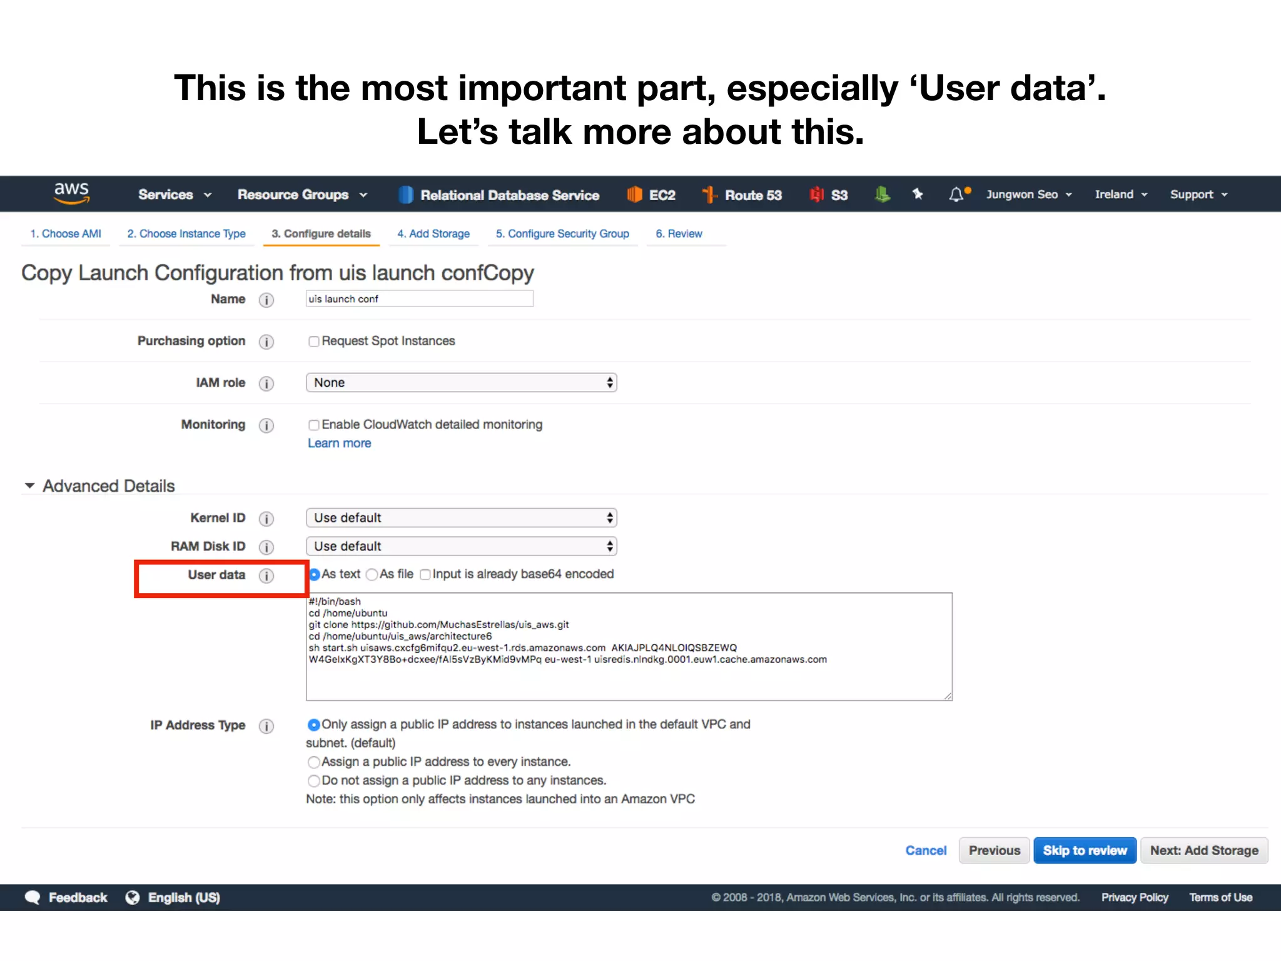Click Next: Add Storage button

point(1204,851)
